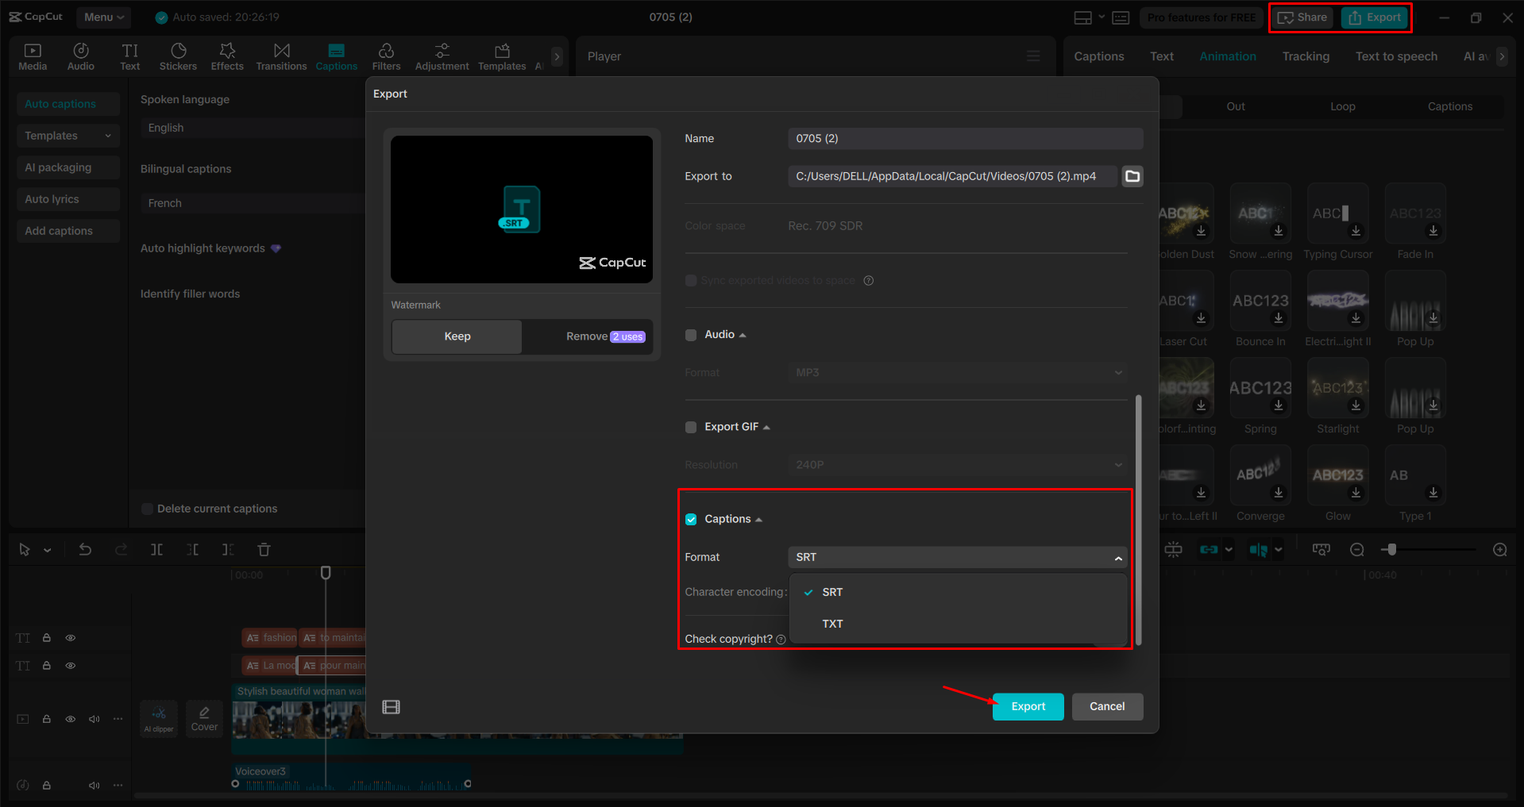This screenshot has height=807, width=1524.
Task: Click the export Name input field
Action: coord(964,138)
